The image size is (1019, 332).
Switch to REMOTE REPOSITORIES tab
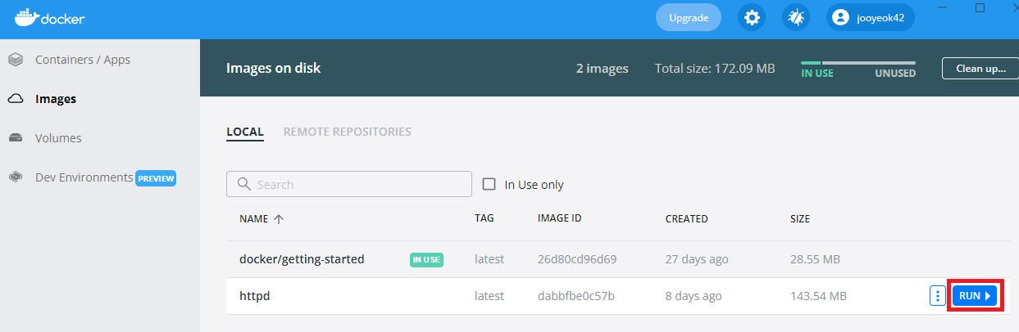[348, 132]
